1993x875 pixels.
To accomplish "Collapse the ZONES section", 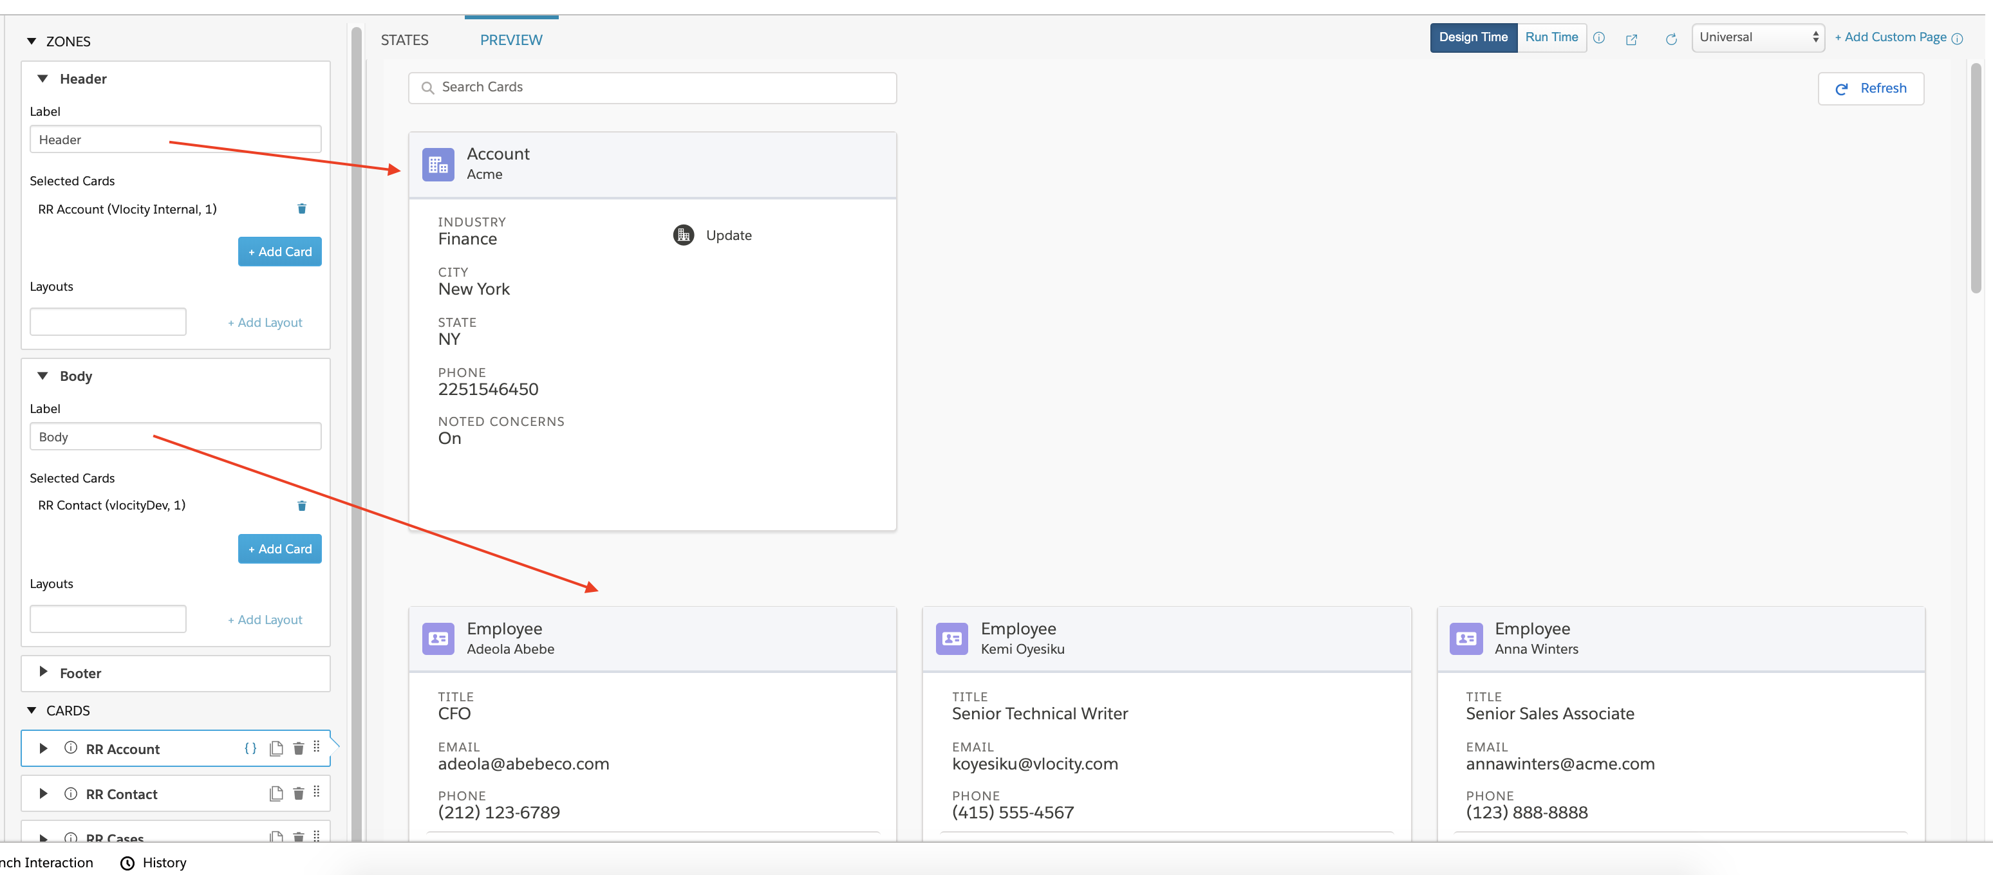I will 32,41.
